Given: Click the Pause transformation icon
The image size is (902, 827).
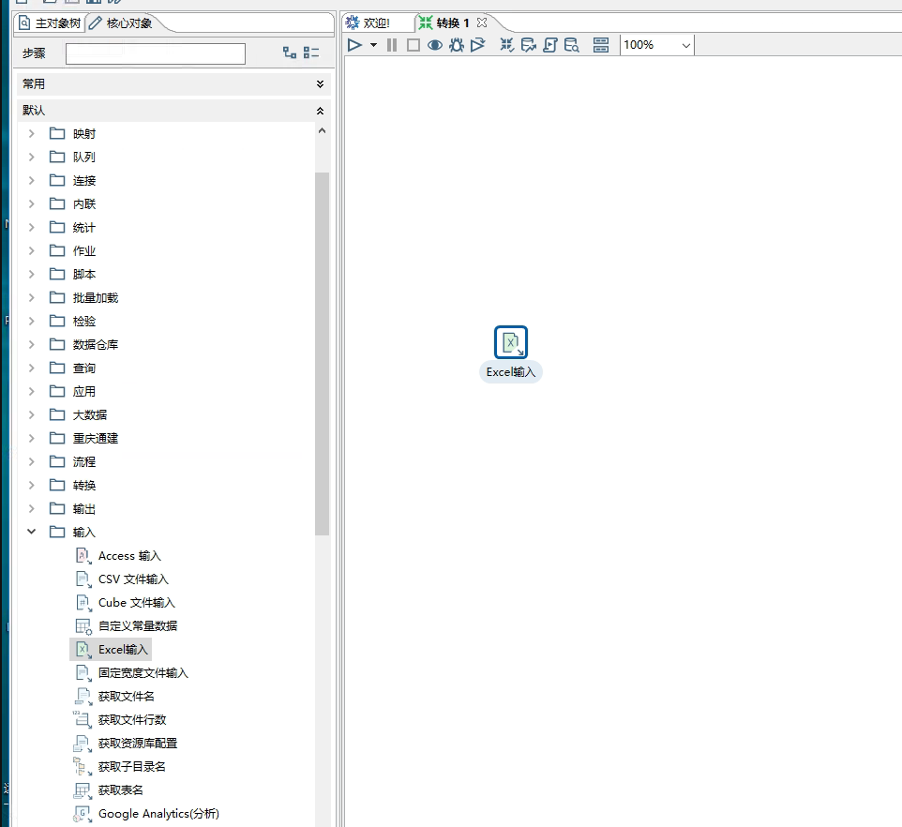Looking at the screenshot, I should (392, 45).
